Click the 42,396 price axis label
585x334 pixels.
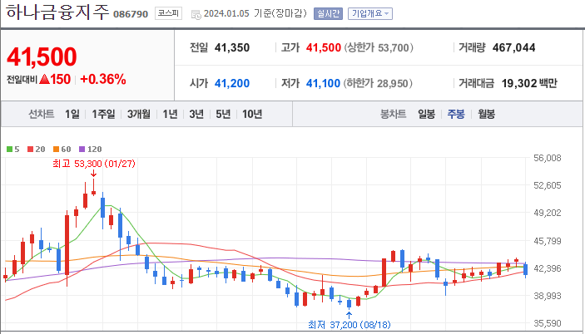point(548,268)
